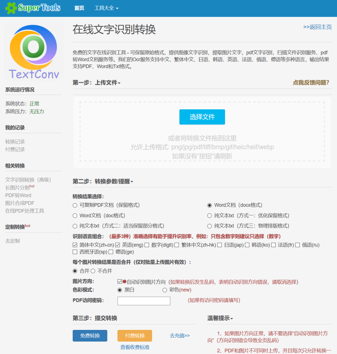337x354 pixels.
Task: Click the 付费转换 orange button
Action: [135, 336]
